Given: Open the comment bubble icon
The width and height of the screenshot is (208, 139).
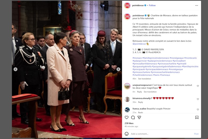Looking at the screenshot, I should click(x=133, y=117).
